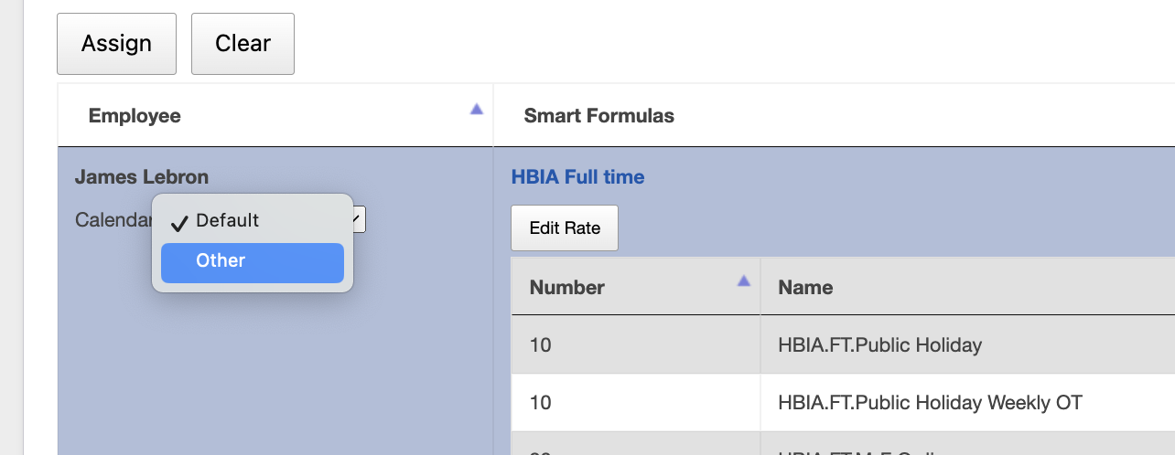Toggle the Employee column sort arrow

click(x=476, y=109)
